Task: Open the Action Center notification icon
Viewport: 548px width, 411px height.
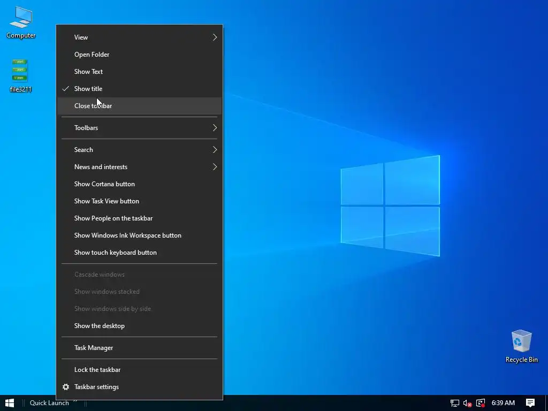Action: (530, 403)
